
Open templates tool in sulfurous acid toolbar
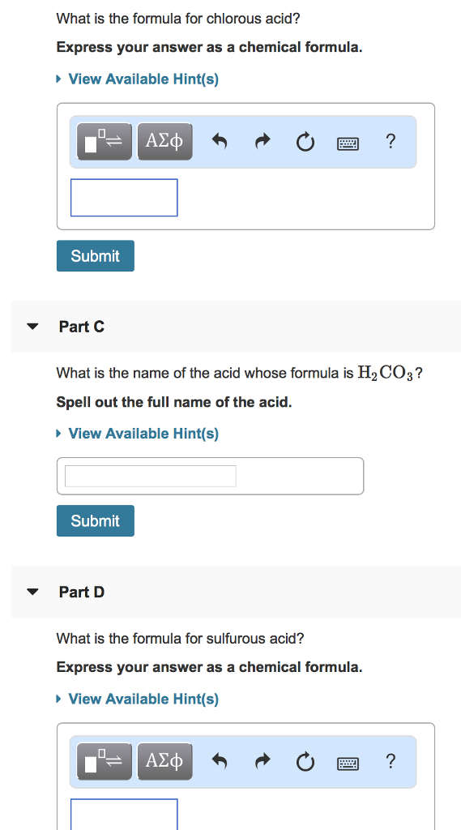point(105,761)
